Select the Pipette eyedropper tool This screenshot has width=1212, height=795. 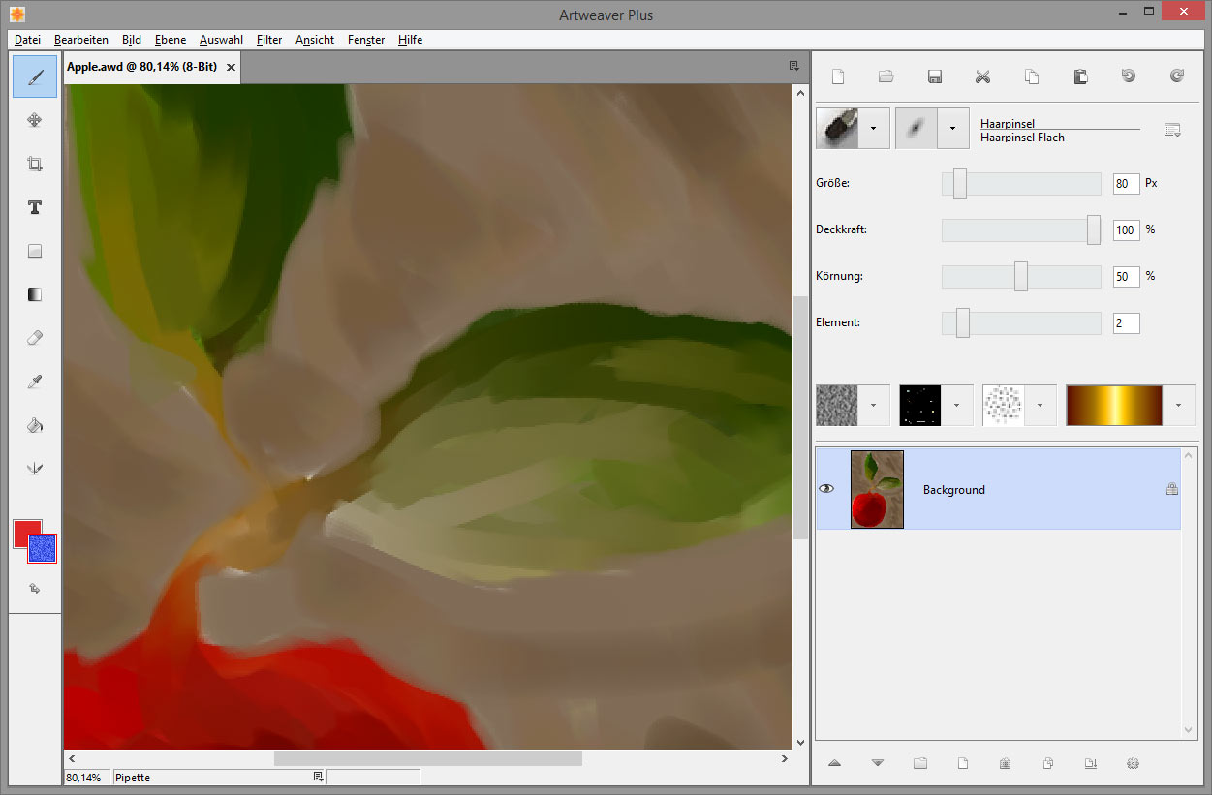coord(35,382)
